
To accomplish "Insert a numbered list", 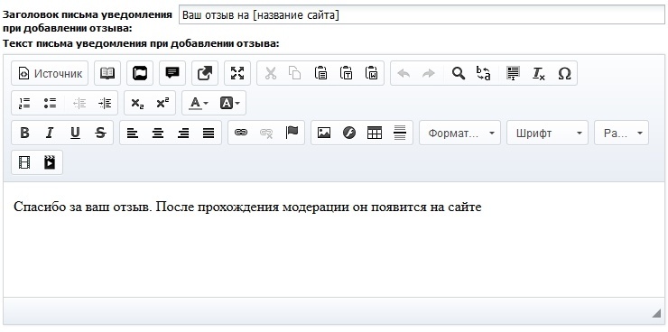I will pyautogui.click(x=24, y=103).
